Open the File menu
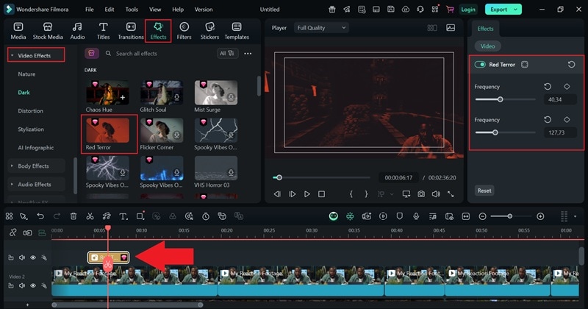Screen dimensions: 588x309 click(x=89, y=10)
